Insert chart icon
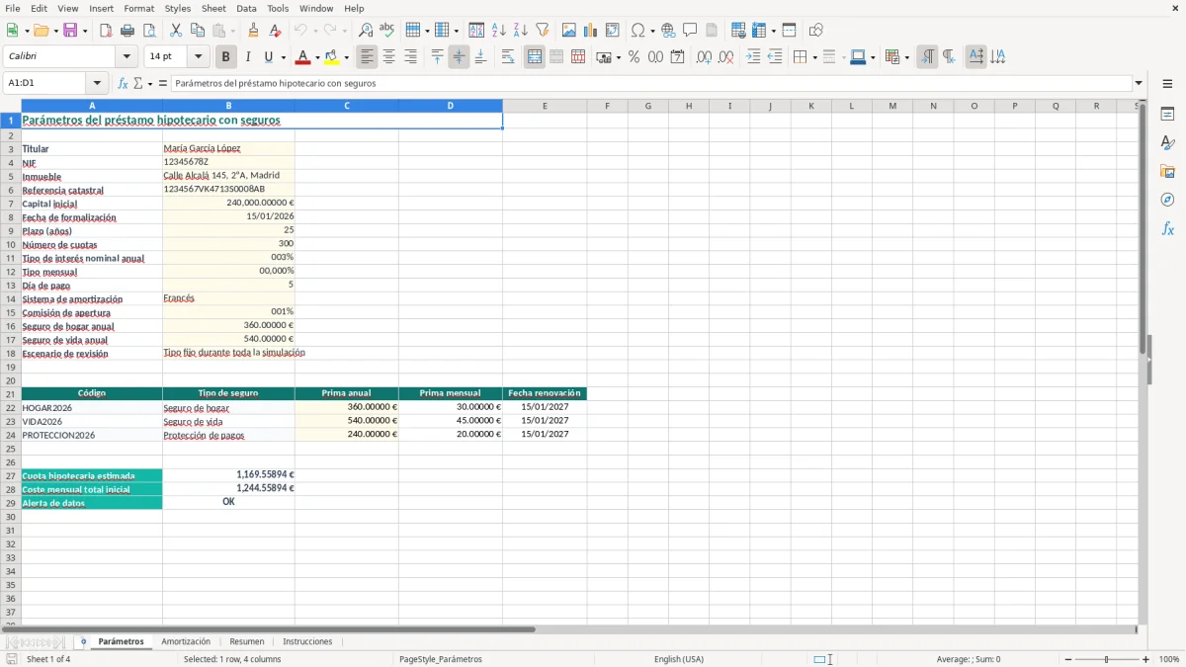Viewport: 1186px width, 667px height. pyautogui.click(x=591, y=31)
